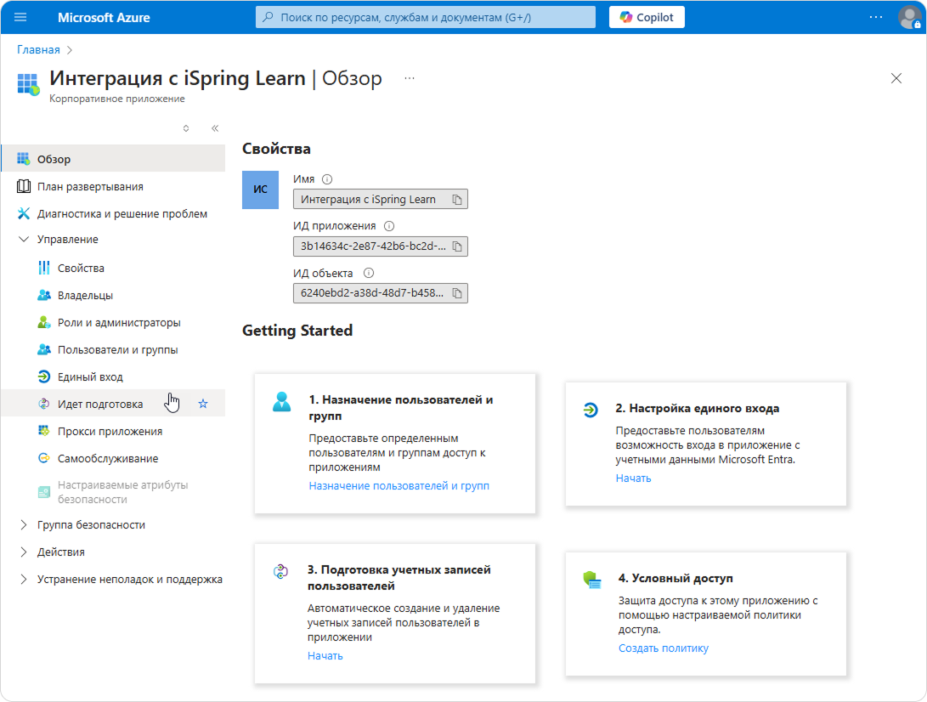Click the Имя text field
The height and width of the screenshot is (702, 927).
point(380,200)
